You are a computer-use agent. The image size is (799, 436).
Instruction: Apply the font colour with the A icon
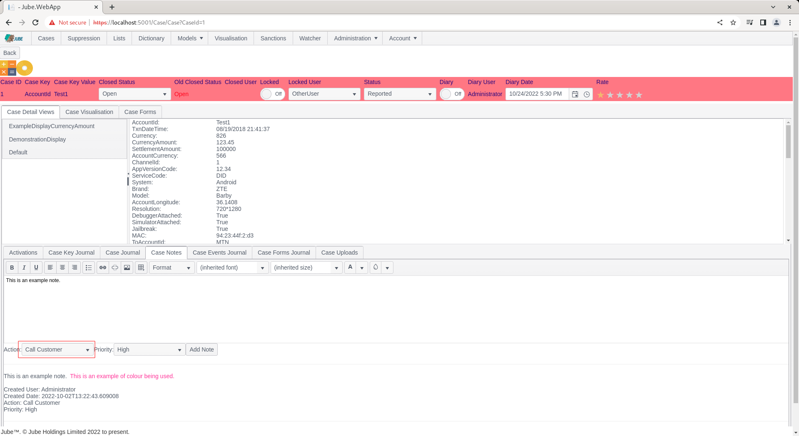(x=350, y=268)
